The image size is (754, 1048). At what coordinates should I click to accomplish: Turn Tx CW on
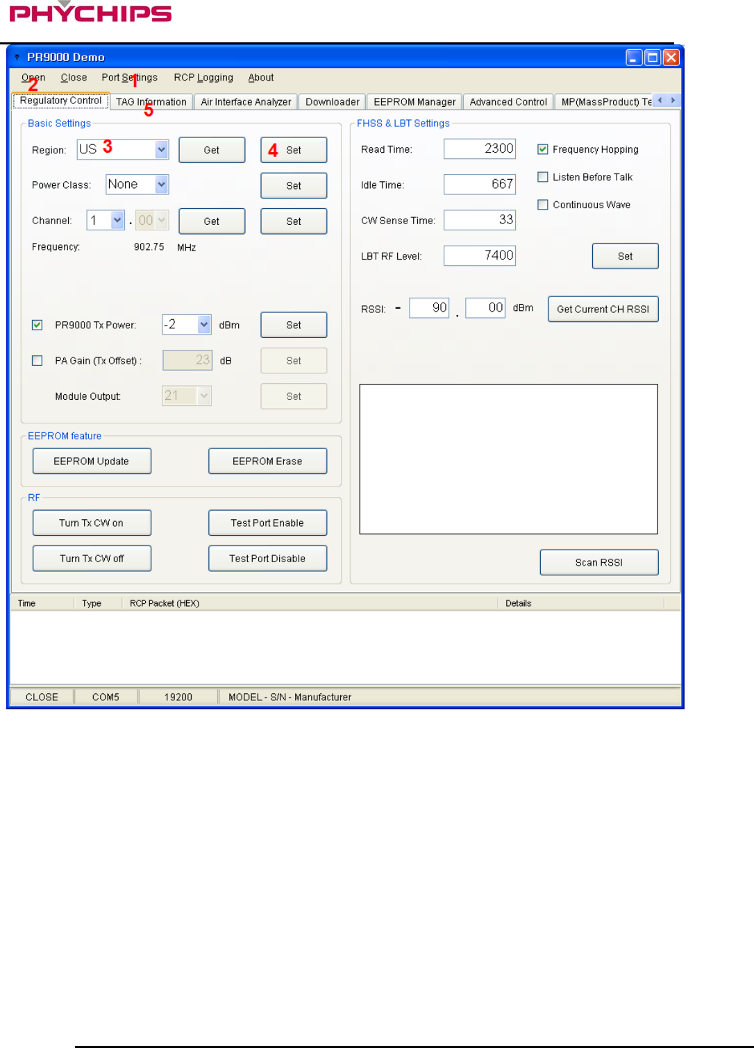click(x=92, y=523)
